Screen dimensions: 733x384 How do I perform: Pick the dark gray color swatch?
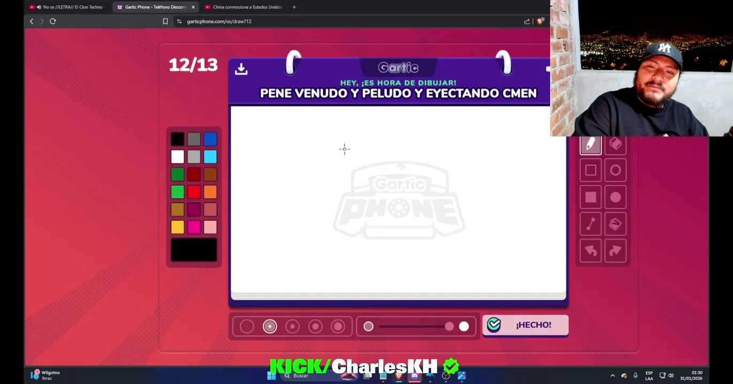point(194,139)
